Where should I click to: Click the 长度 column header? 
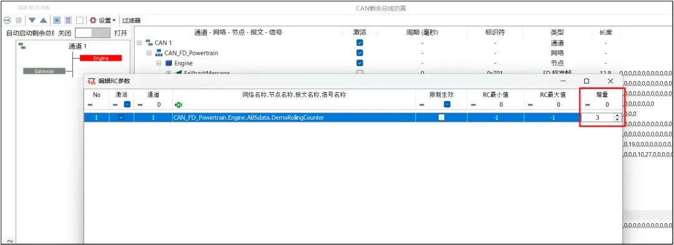tap(605, 32)
